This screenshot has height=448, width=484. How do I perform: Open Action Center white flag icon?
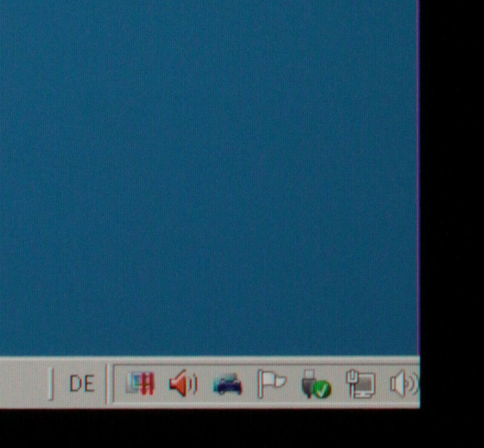click(271, 383)
